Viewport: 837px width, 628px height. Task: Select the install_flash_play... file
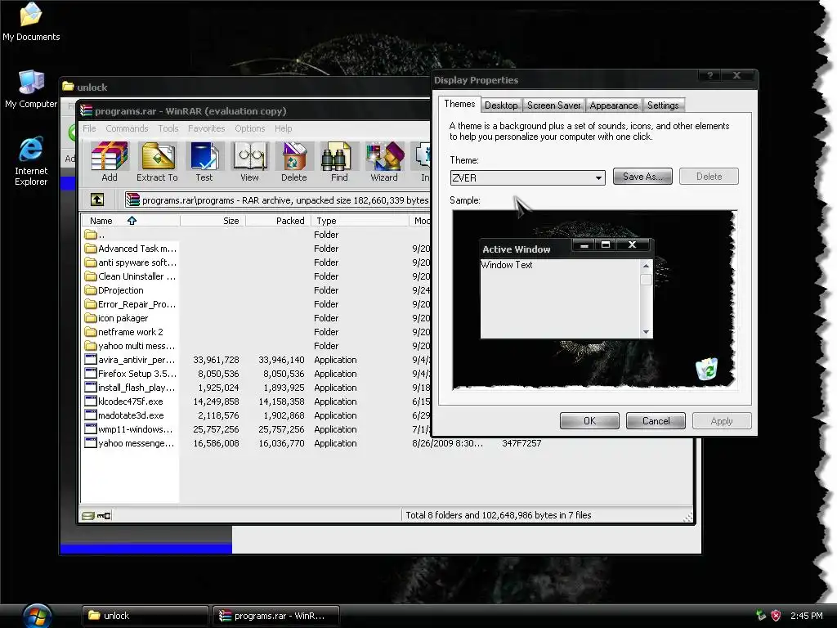(x=130, y=387)
